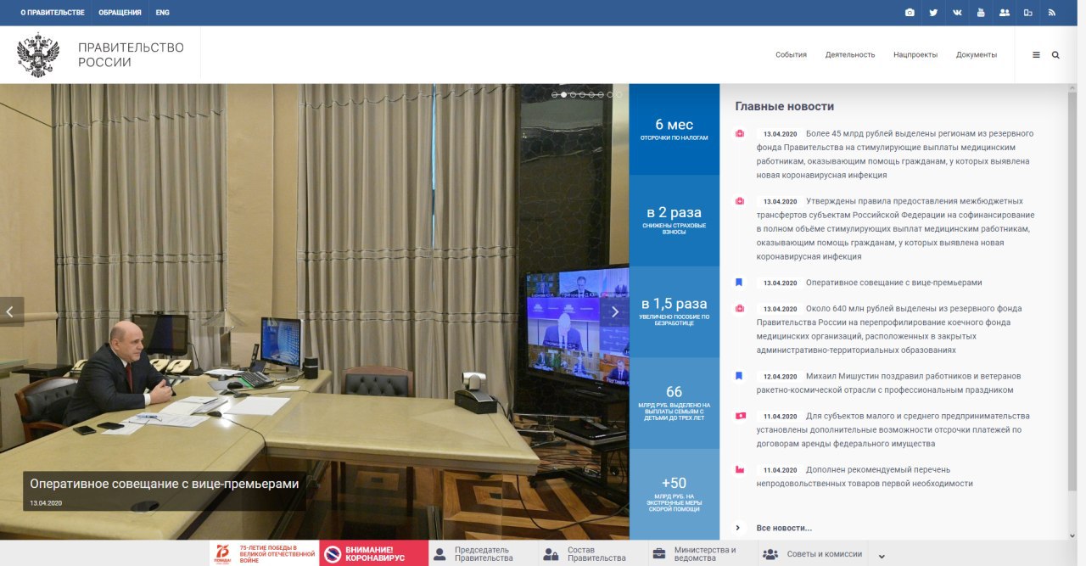Open the События menu
Viewport: 1086px width, 566px height.
(x=791, y=54)
